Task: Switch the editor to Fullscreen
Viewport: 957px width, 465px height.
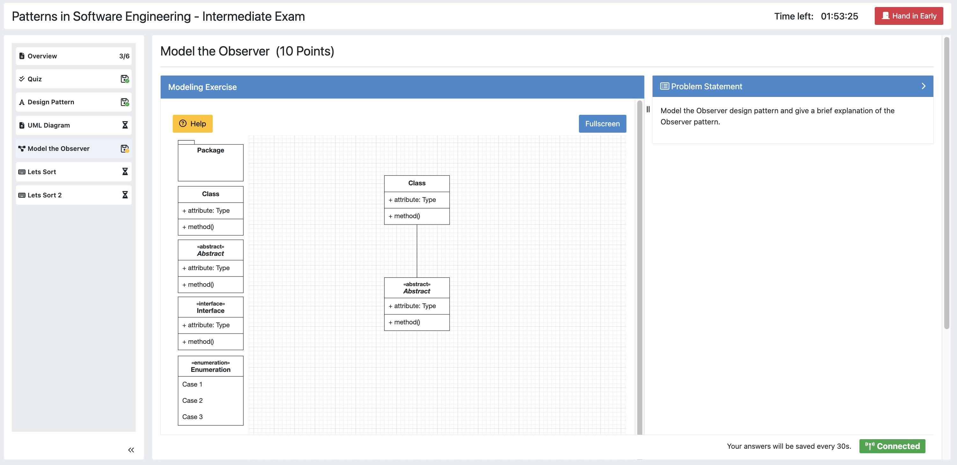Action: tap(602, 124)
